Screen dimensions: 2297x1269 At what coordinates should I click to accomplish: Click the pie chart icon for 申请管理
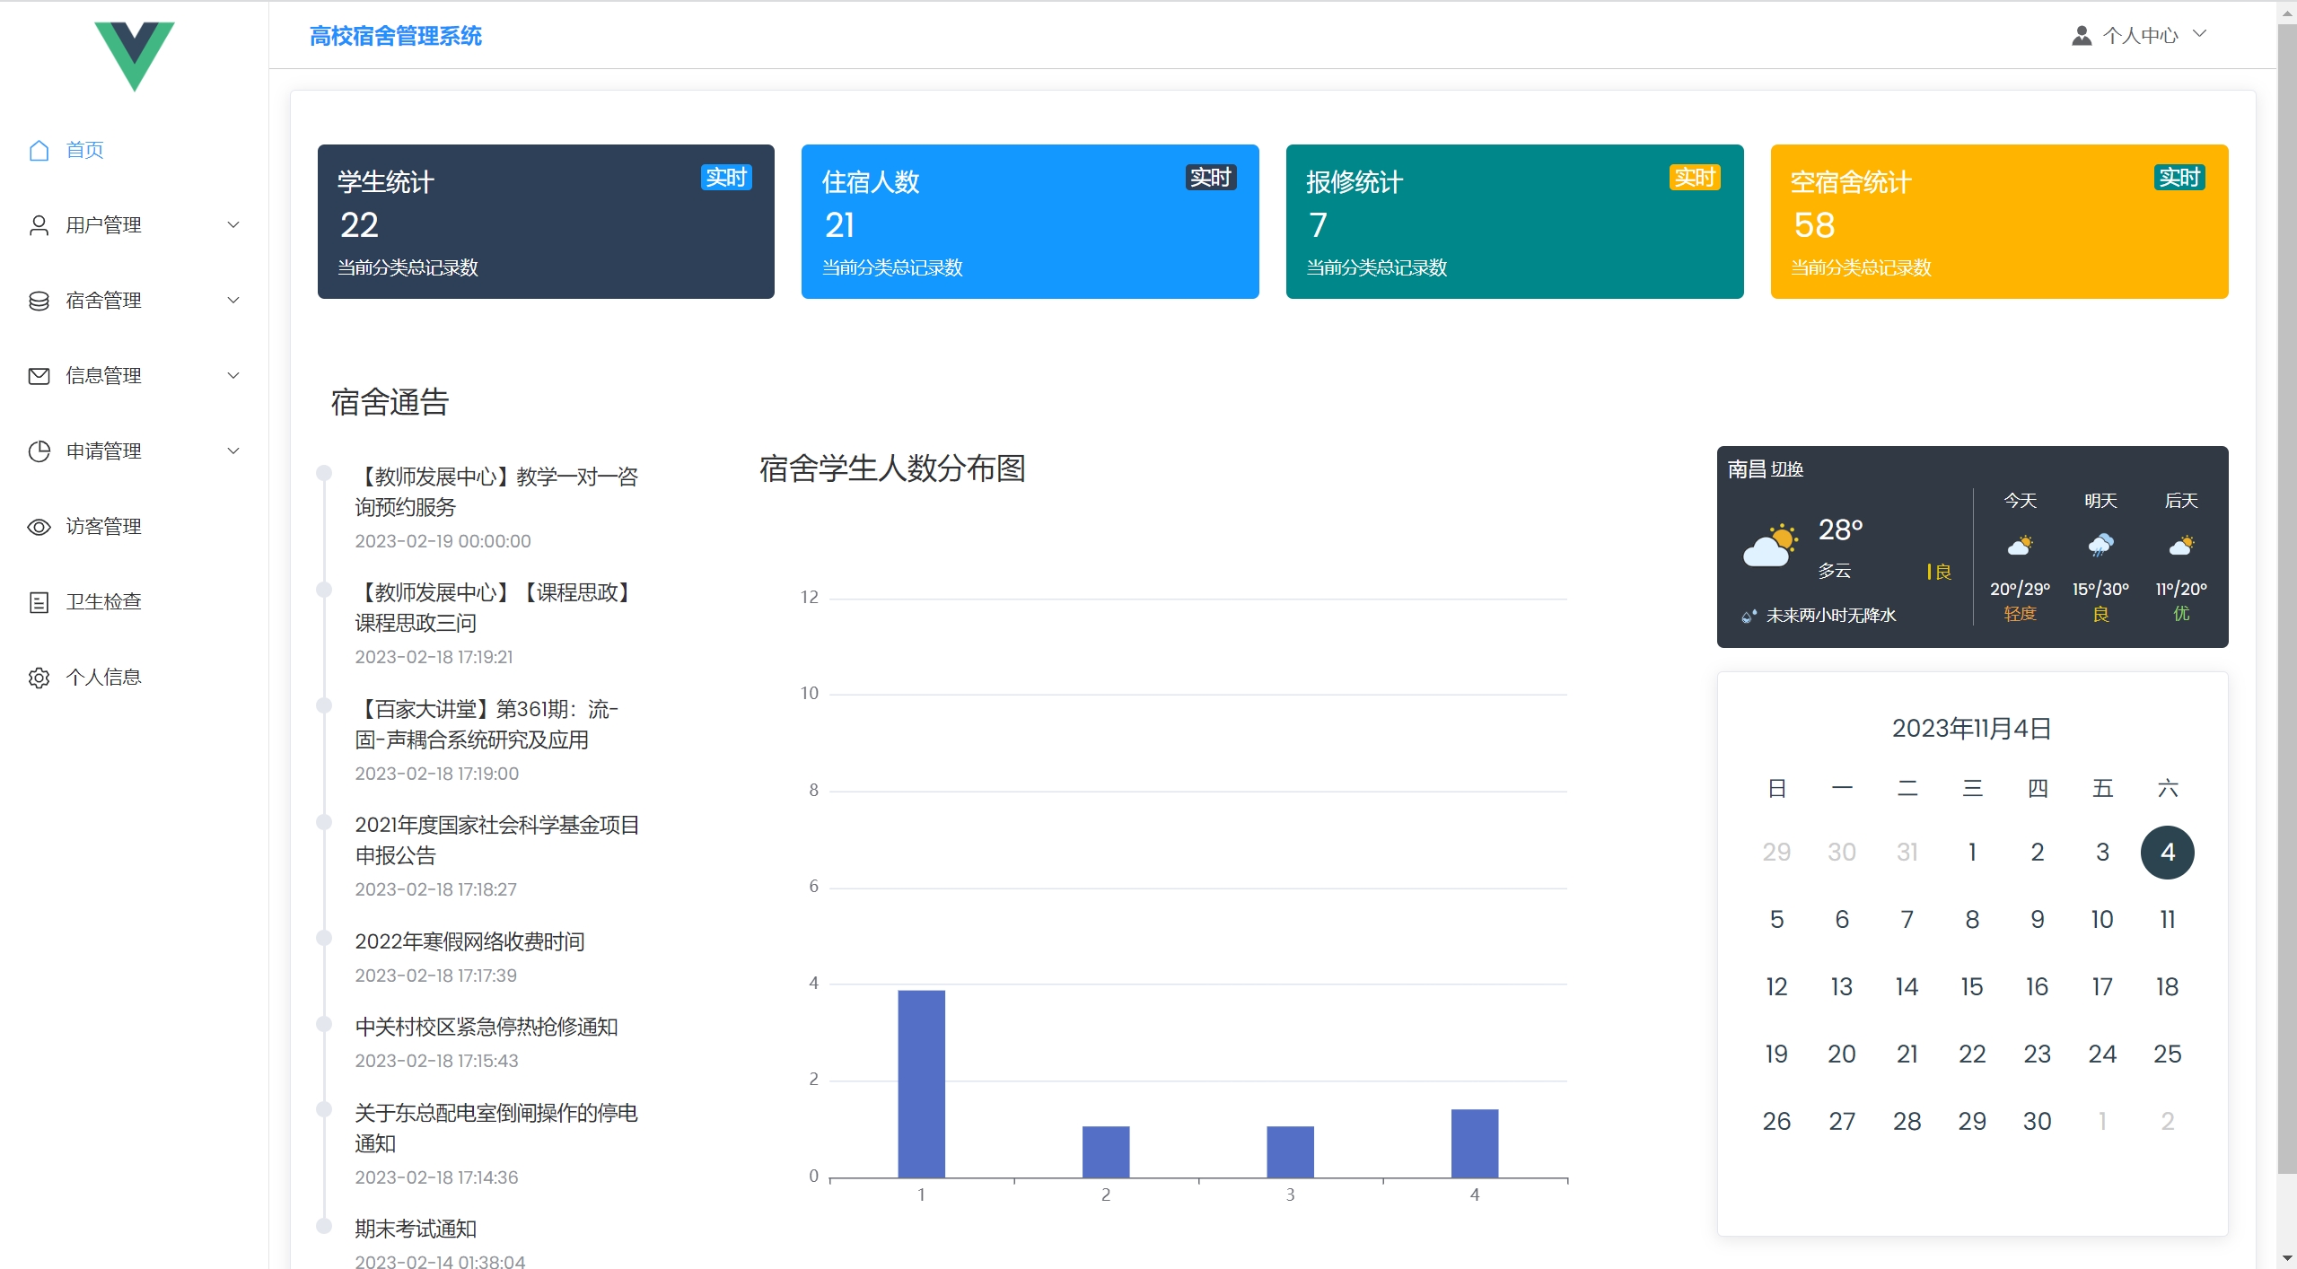click(39, 451)
